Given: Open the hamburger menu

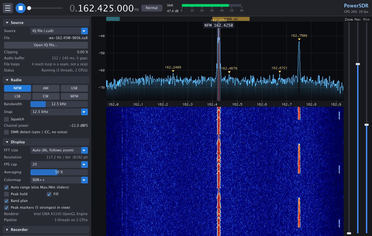Looking at the screenshot, I should coord(8,8).
